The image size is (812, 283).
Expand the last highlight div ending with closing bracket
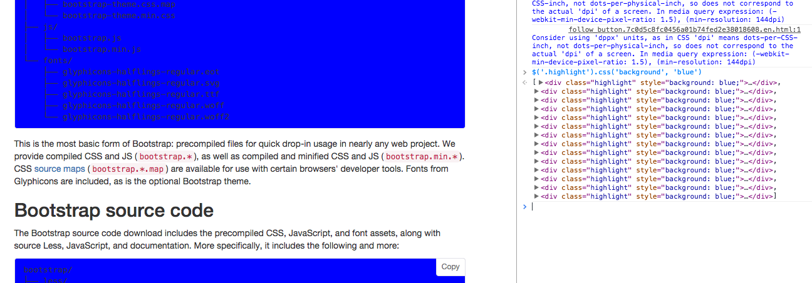(x=536, y=196)
